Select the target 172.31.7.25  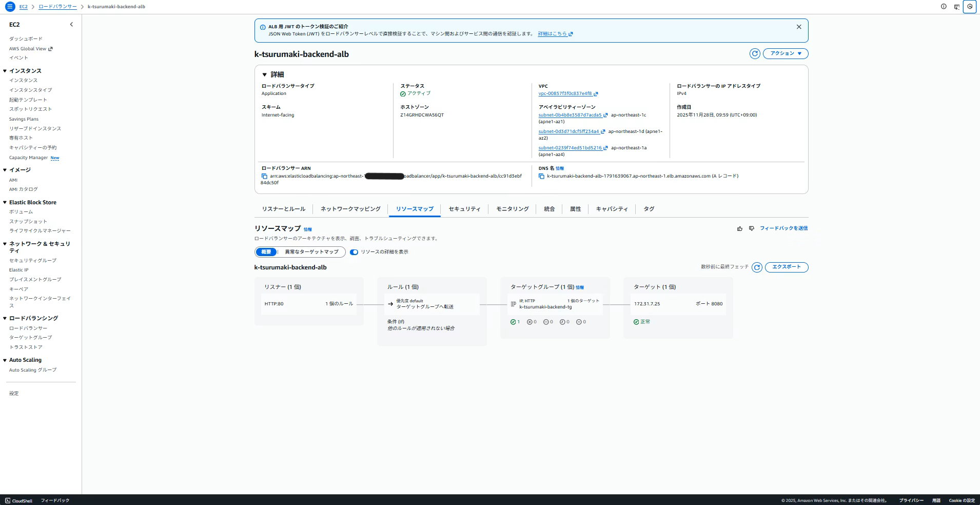[x=678, y=304]
